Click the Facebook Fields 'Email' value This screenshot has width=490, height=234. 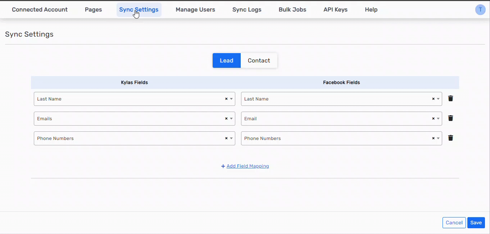[x=250, y=119]
